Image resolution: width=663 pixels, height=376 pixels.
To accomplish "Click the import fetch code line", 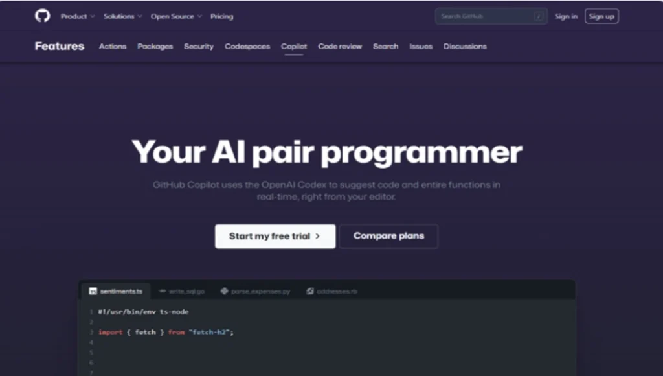I will click(166, 332).
